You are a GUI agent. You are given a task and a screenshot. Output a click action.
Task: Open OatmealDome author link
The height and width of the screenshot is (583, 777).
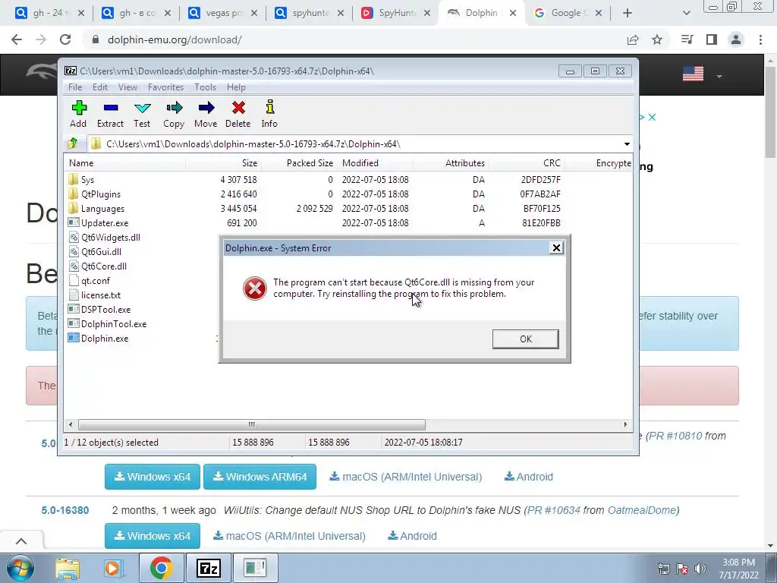coord(642,510)
